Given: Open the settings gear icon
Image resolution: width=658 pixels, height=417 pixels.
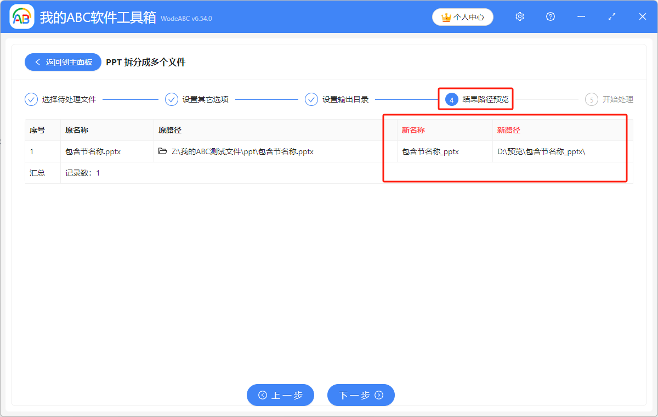Looking at the screenshot, I should click(x=519, y=16).
